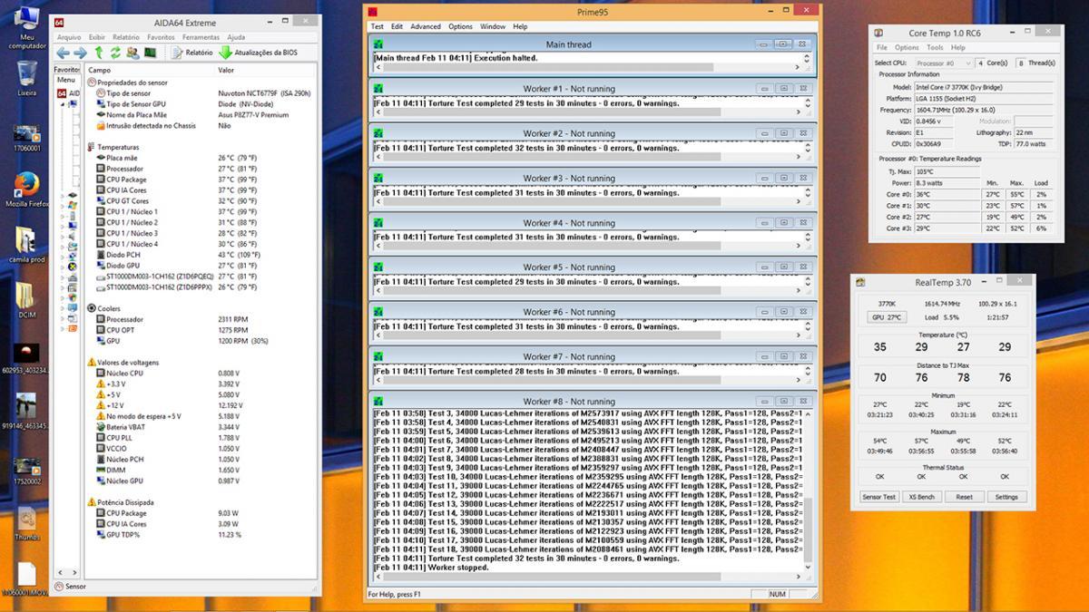Click Worker #1 window icon
The height and width of the screenshot is (612, 1089).
point(379,88)
